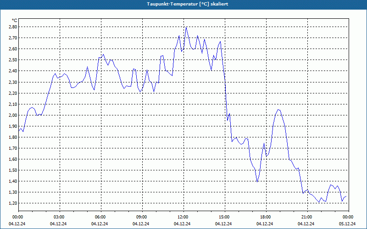The height and width of the screenshot is (229, 367).
Task: Select the '1,90' y-axis label
Action: (x=13, y=126)
